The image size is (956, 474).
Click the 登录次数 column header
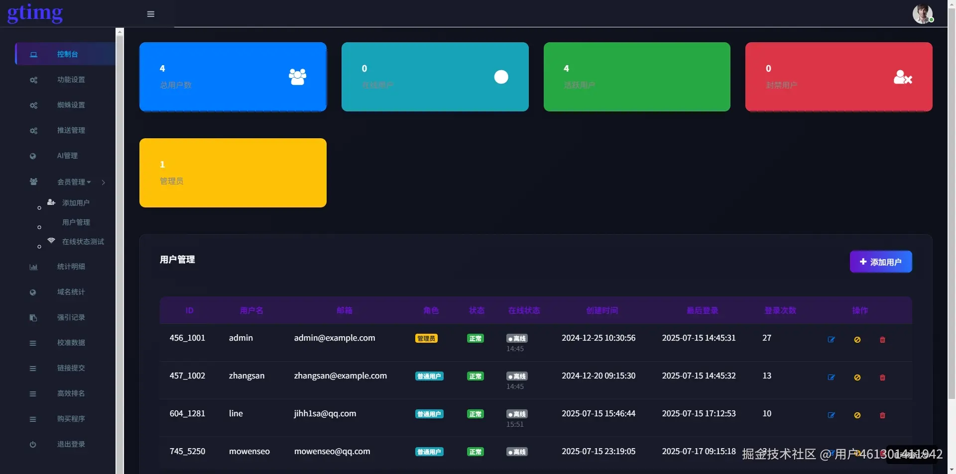780,310
